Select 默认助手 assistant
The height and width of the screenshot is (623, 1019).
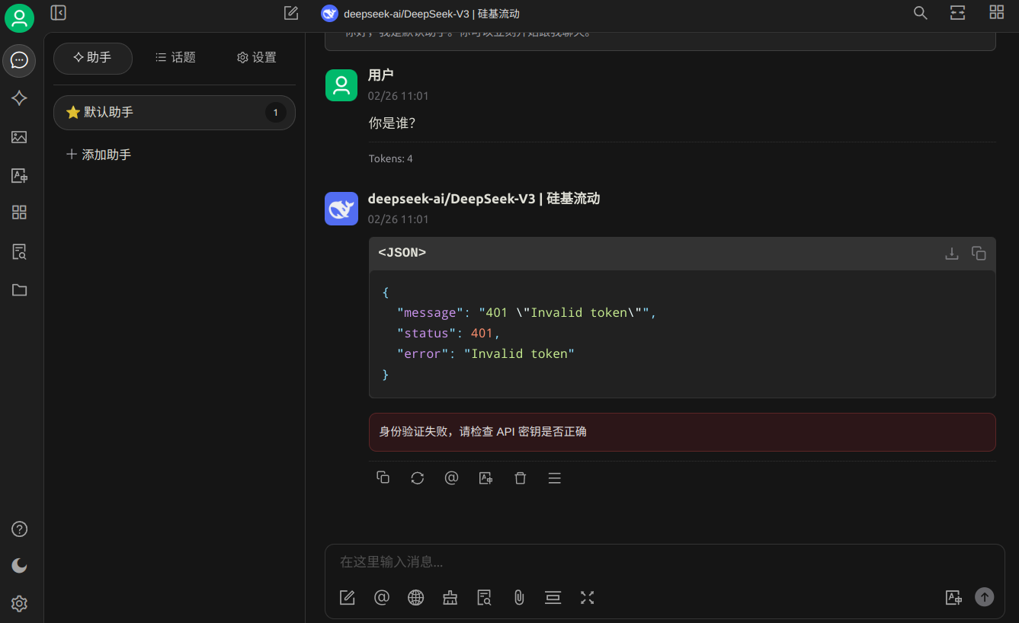(x=175, y=113)
